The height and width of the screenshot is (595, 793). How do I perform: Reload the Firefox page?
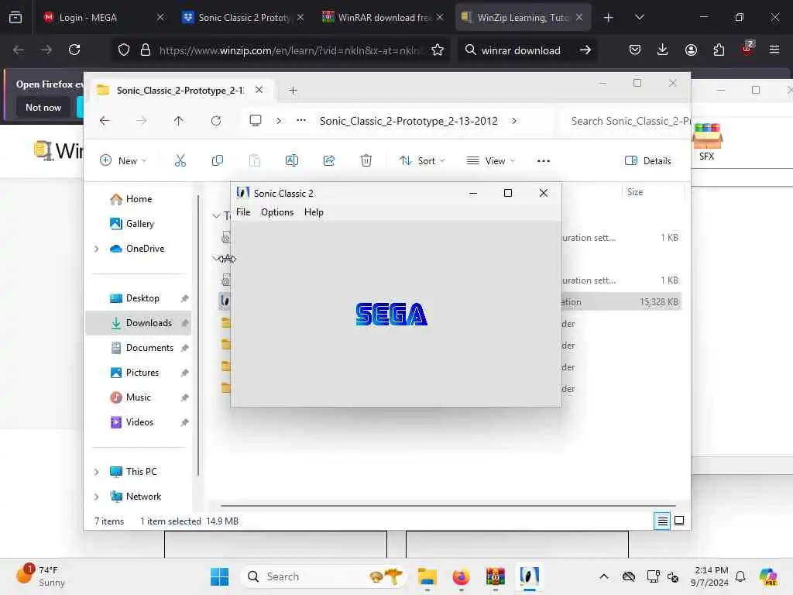[74, 50]
